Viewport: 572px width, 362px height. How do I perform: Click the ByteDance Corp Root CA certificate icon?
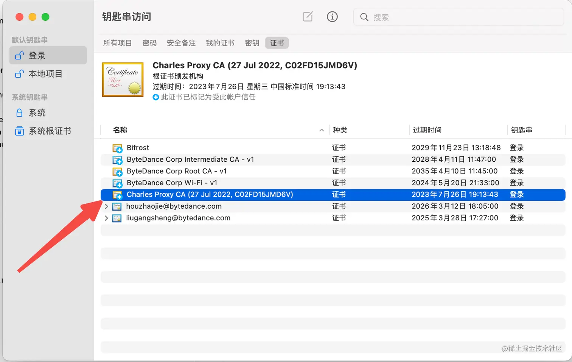[118, 172]
